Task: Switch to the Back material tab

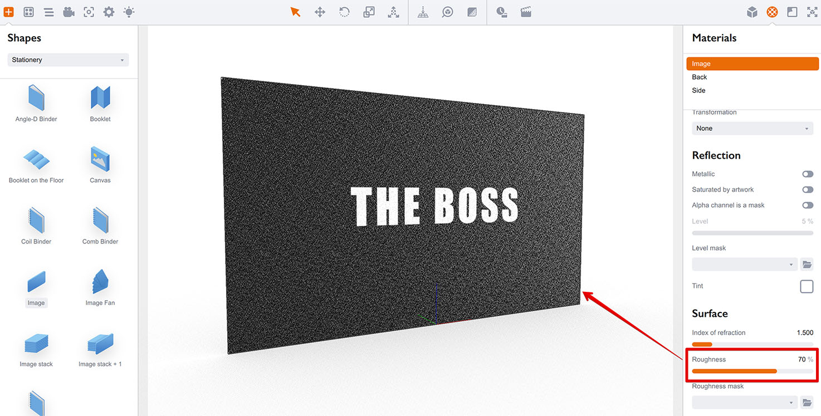Action: pyautogui.click(x=701, y=77)
